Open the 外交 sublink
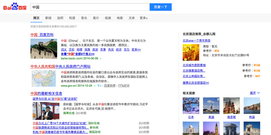The width and height of the screenshot is (271, 135). click(x=111, y=50)
